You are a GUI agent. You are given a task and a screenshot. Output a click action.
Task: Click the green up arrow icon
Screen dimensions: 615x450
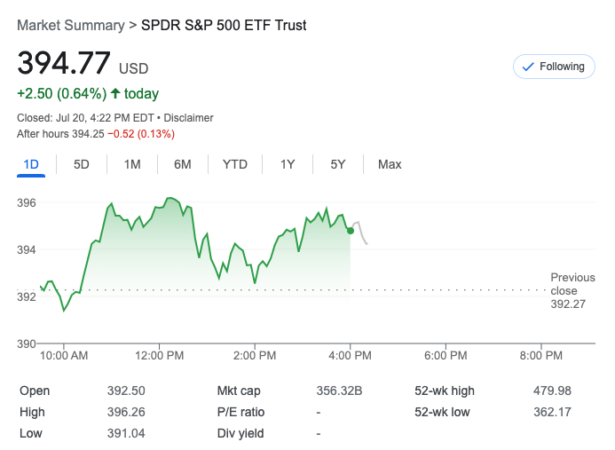(x=115, y=93)
